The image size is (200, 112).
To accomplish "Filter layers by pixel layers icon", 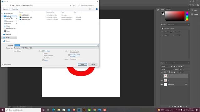I will pos(172,66).
